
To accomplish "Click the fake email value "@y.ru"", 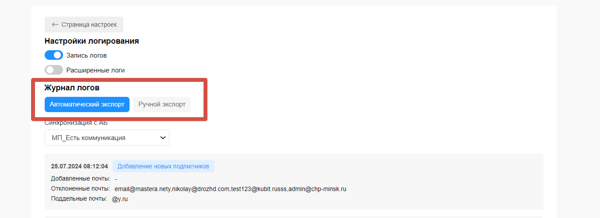I will pos(119,199).
